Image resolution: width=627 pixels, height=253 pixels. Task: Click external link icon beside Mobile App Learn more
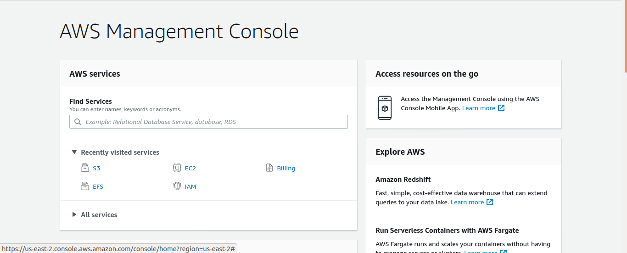coord(501,108)
